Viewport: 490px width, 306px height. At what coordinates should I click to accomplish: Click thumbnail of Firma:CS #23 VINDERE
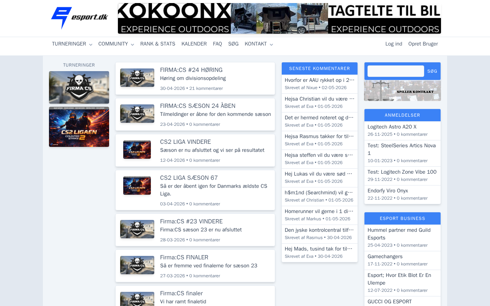point(137,229)
